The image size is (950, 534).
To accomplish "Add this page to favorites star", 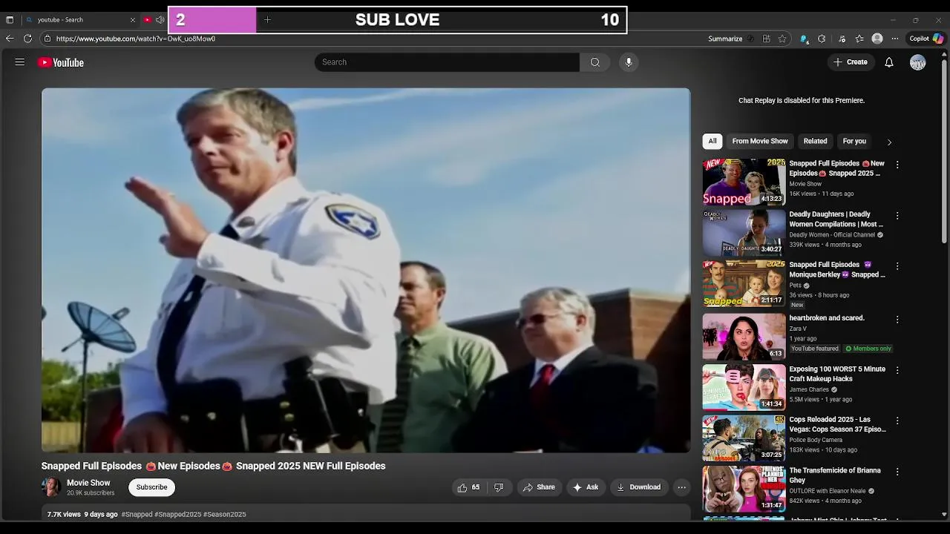I will 782,39.
